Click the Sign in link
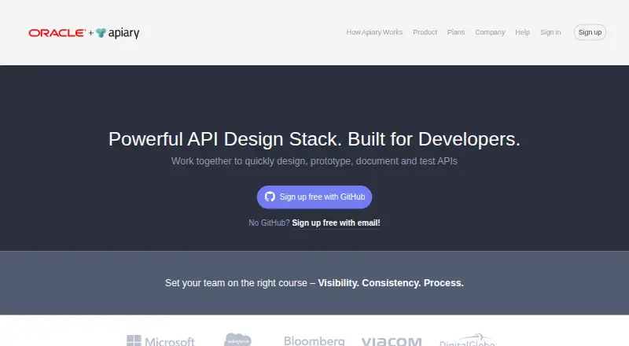 [550, 32]
